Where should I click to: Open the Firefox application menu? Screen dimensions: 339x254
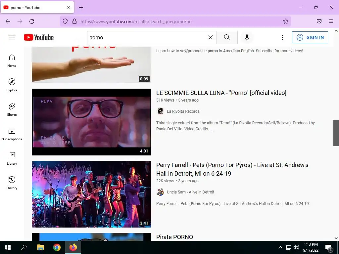click(x=331, y=21)
